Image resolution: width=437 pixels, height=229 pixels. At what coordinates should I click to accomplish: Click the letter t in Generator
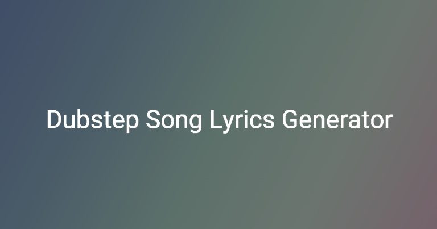(366, 121)
